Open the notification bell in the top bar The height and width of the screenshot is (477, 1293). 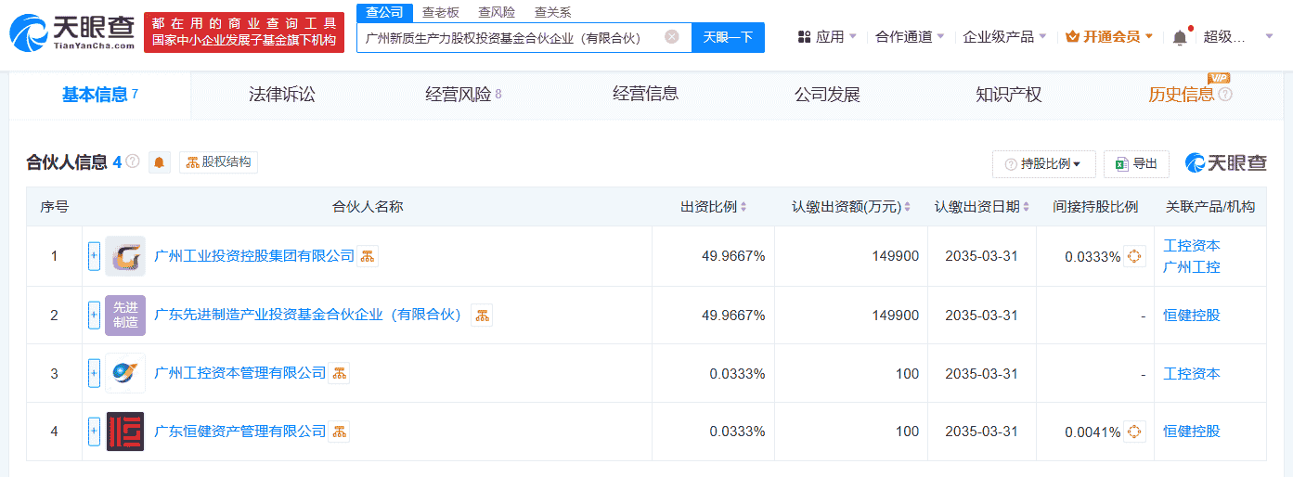tap(1180, 37)
